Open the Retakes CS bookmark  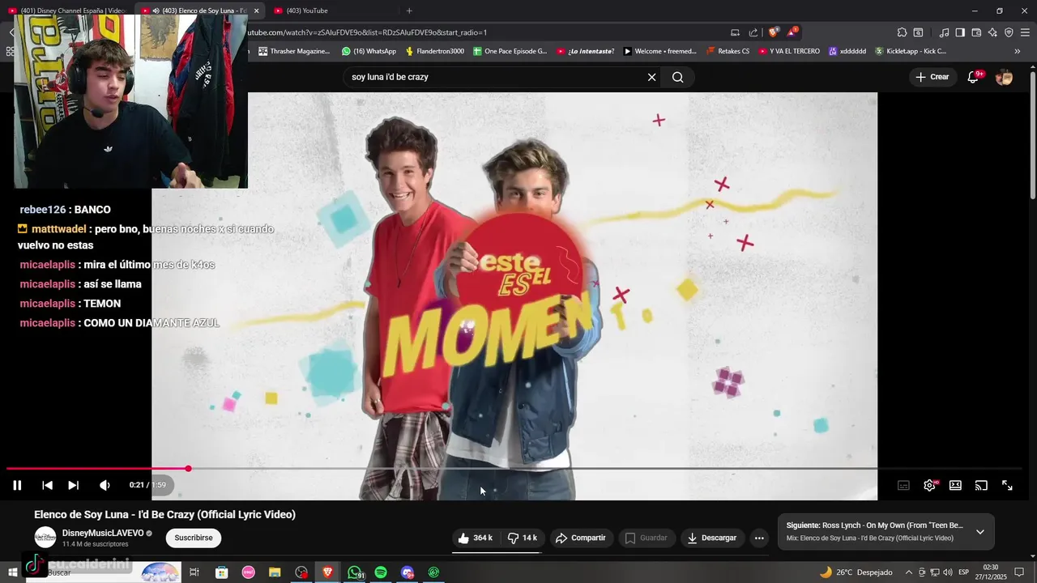point(728,51)
